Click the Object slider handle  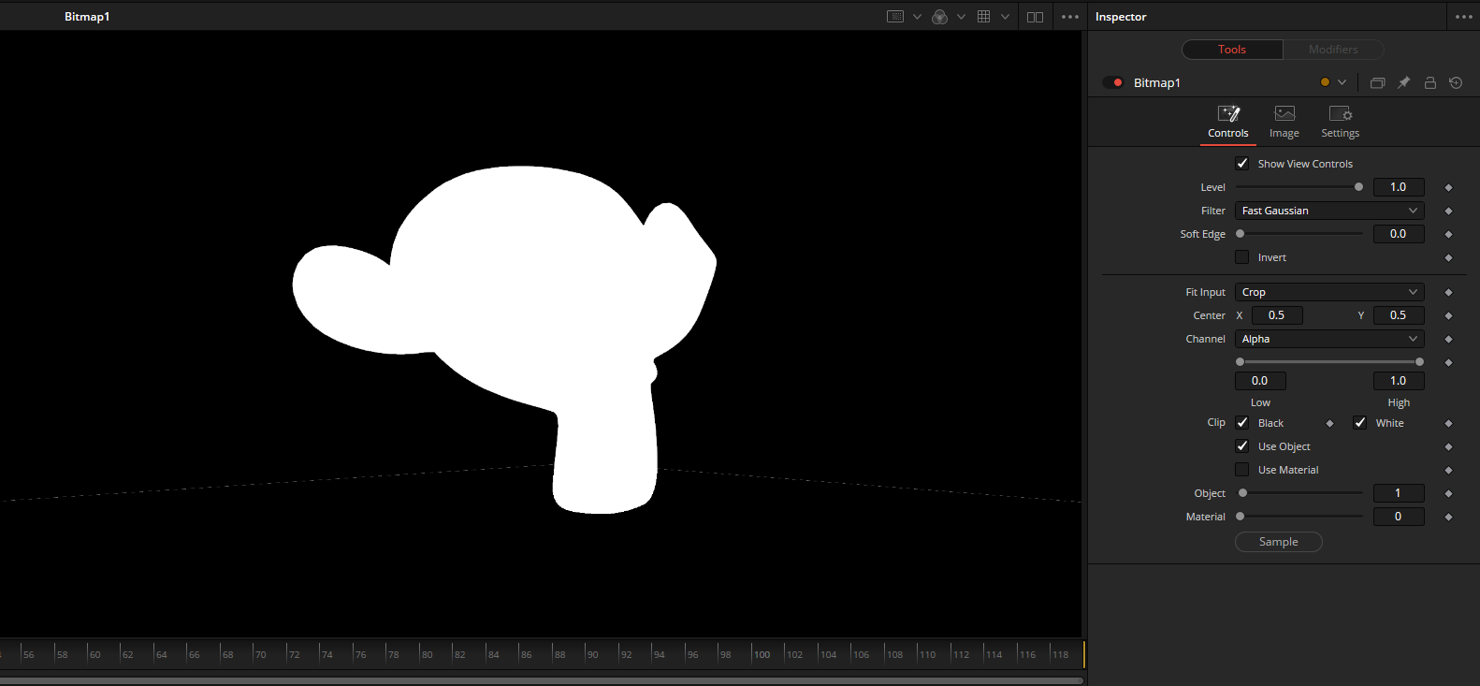[x=1242, y=493]
